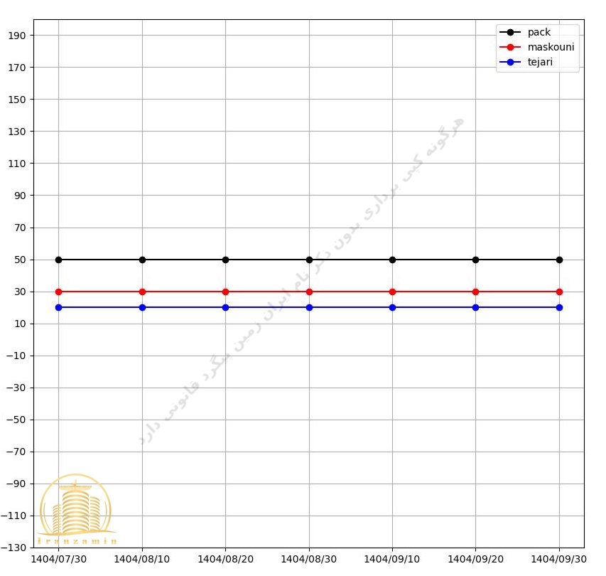Click the maskouni data point at 1404/09/20
The image size is (606, 576).
tap(475, 292)
